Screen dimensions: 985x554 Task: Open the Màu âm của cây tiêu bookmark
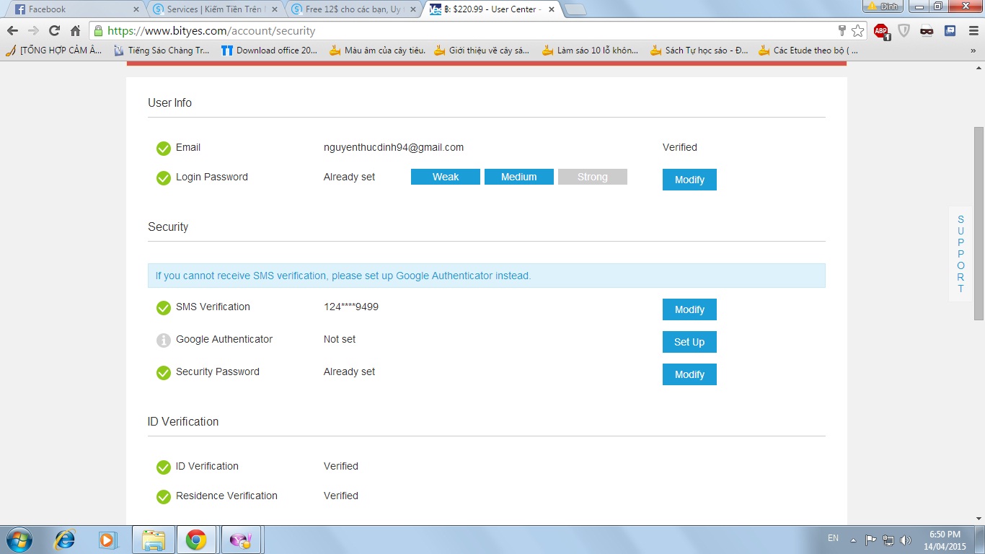coord(378,50)
